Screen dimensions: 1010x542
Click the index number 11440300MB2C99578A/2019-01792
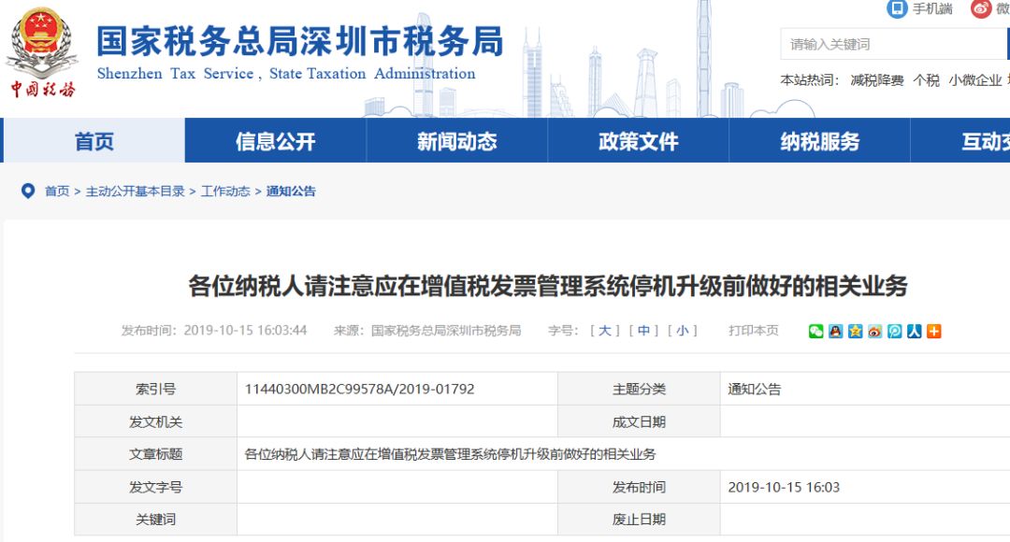(x=359, y=389)
